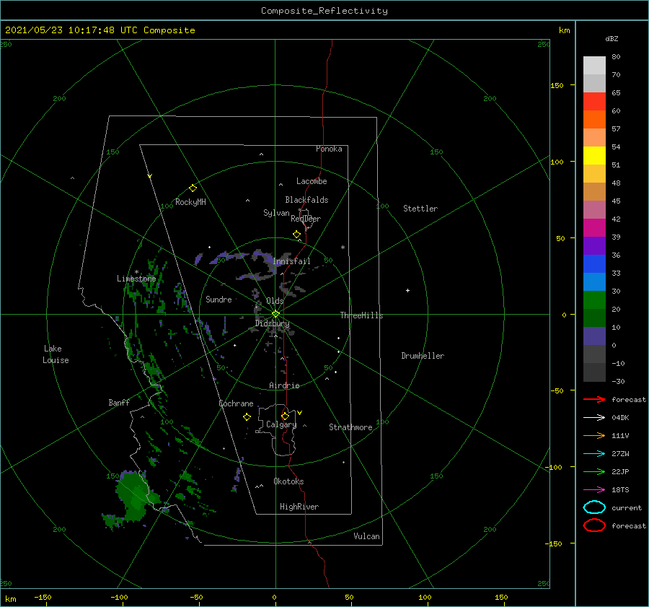This screenshot has width=649, height=607.
Task: Select the 54 dBZ yellow swatch
Action: tap(594, 155)
